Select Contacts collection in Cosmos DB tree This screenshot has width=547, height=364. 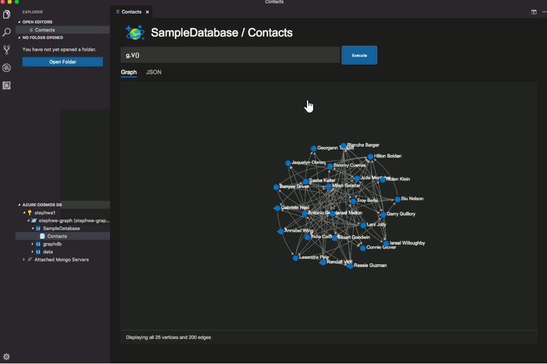tap(63, 236)
